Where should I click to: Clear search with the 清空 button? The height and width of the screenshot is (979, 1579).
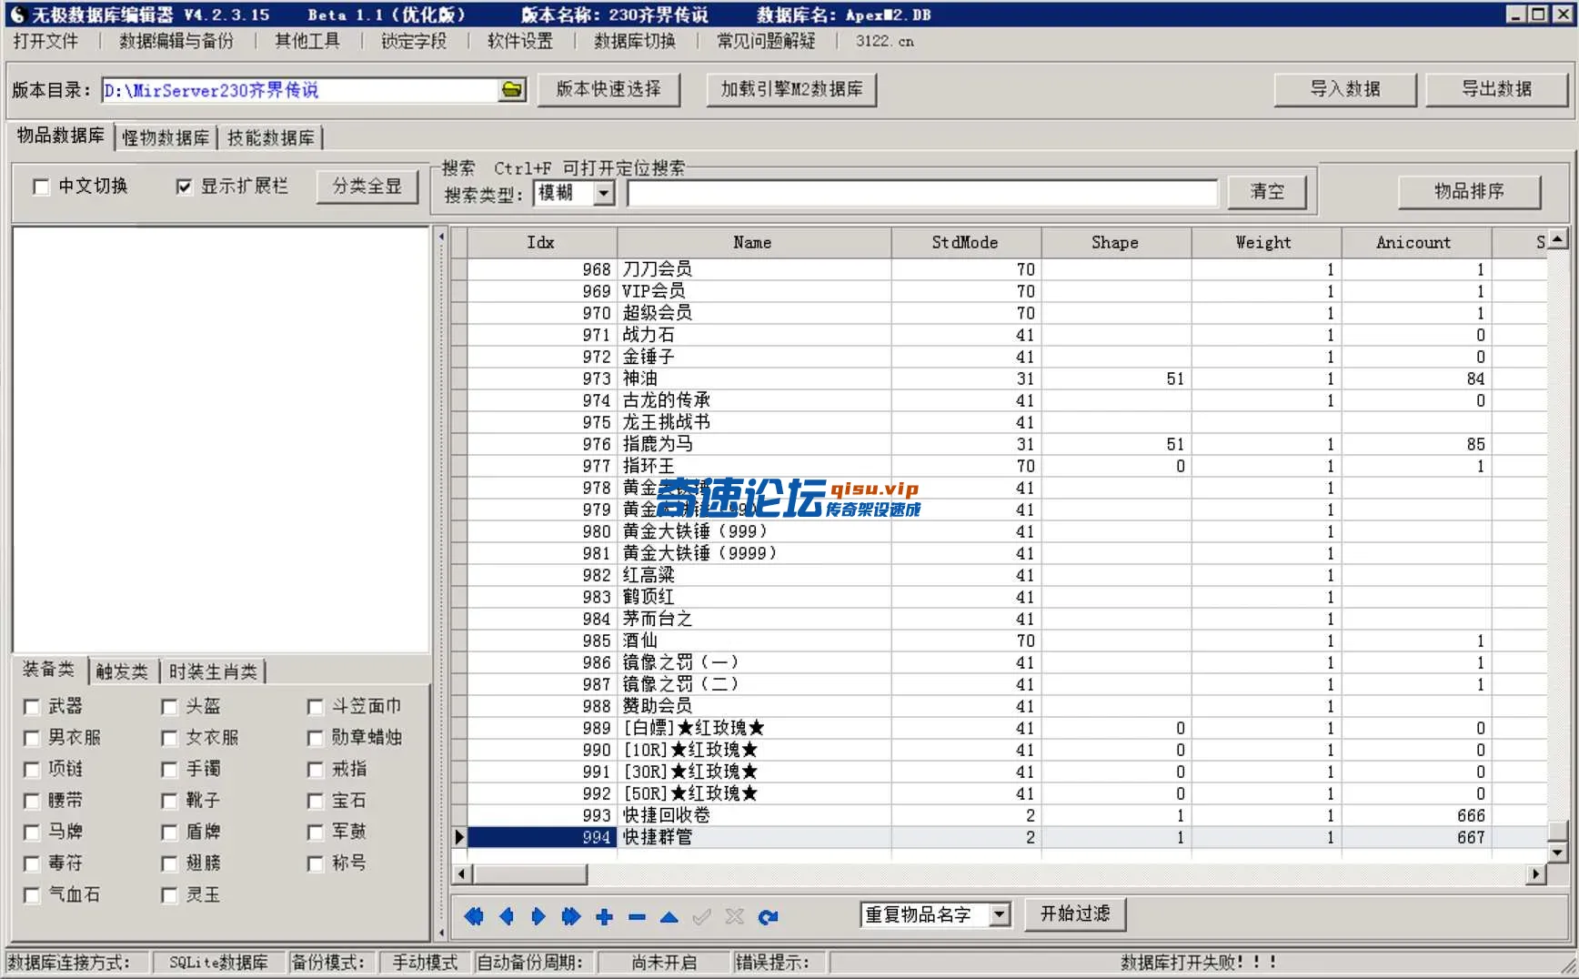tap(1267, 191)
